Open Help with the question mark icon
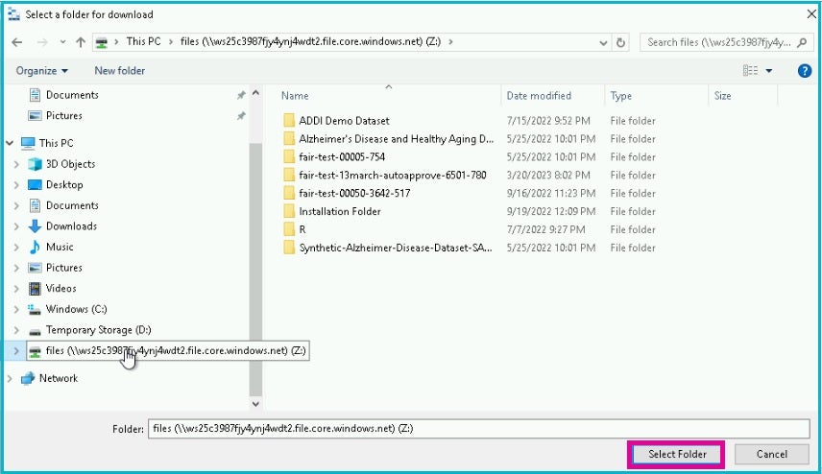Screen dimensions: 822x474 [x=804, y=71]
